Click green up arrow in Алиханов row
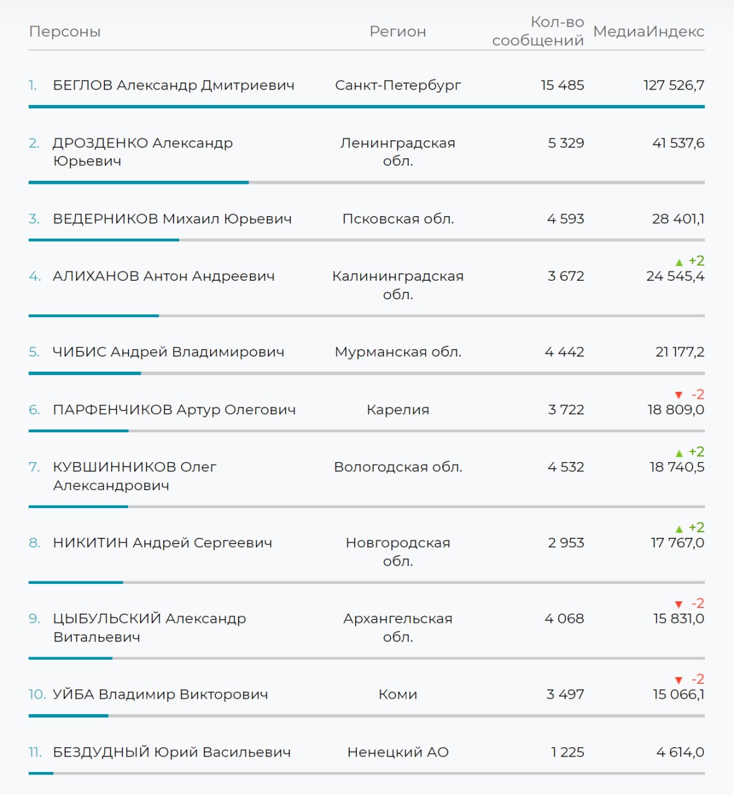This screenshot has width=734, height=795. coord(679,262)
